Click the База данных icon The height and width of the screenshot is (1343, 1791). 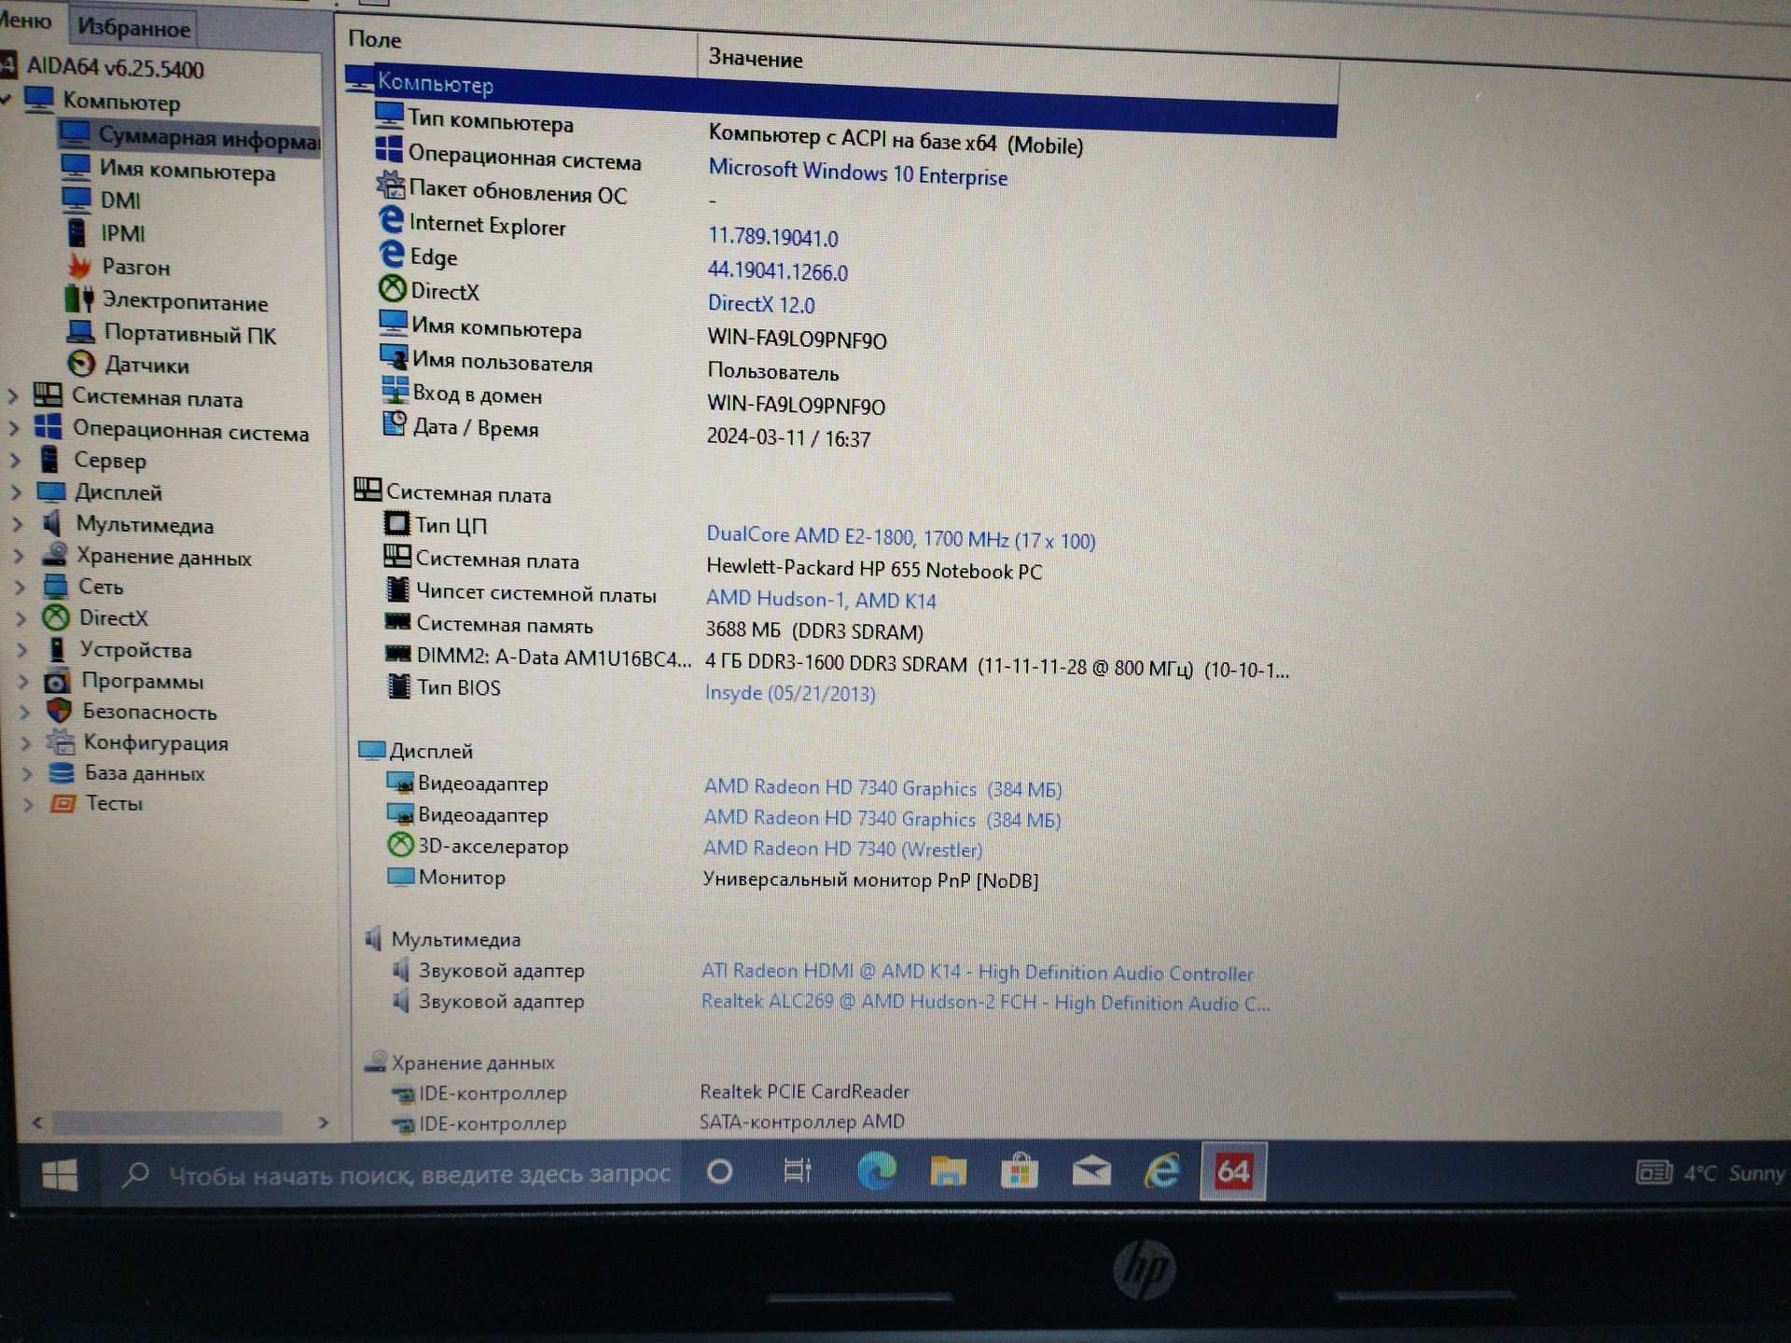point(62,772)
